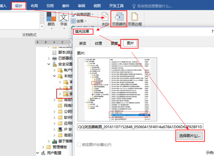Select the 软件 folder icon
Image resolution: width=214 pixels, height=156 pixels.
tap(60, 117)
